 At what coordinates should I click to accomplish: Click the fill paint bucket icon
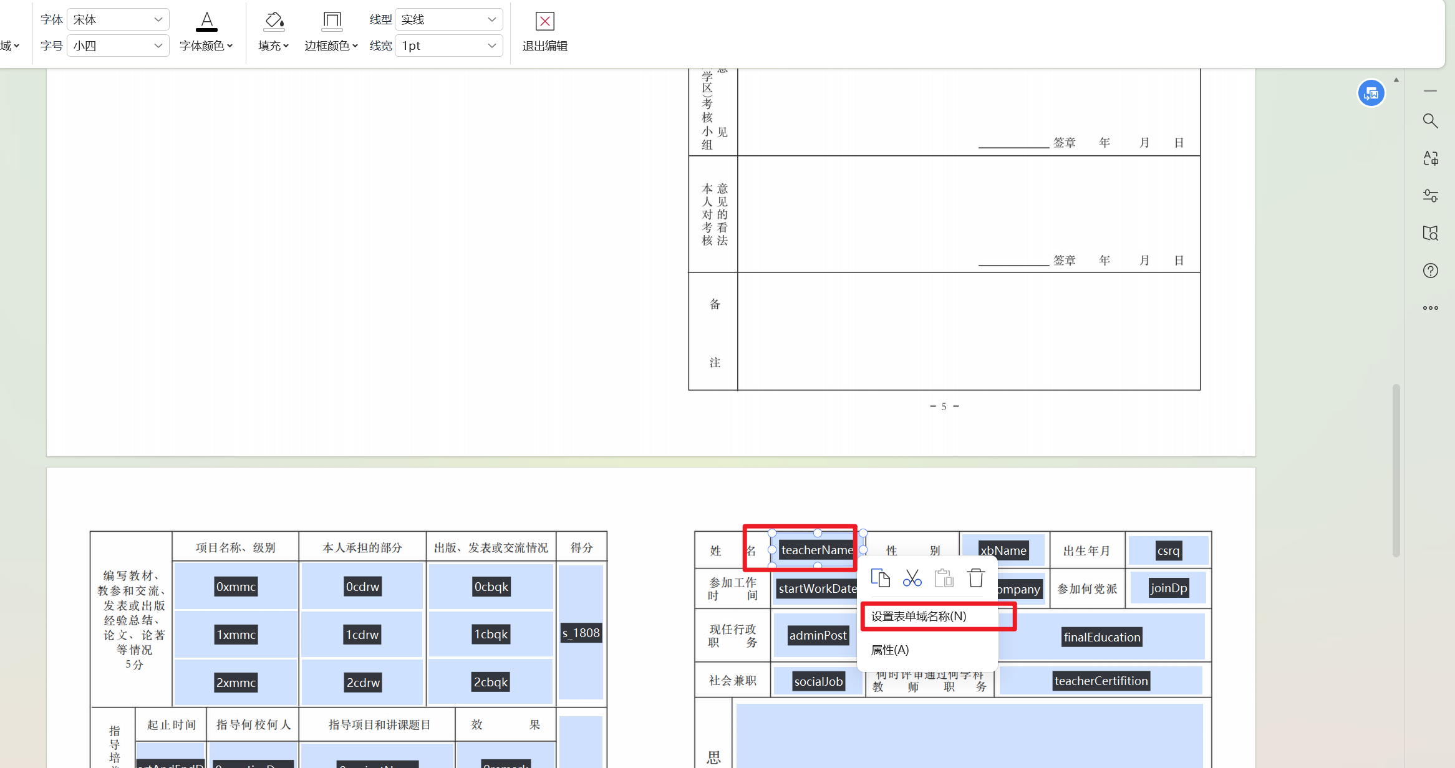click(274, 21)
